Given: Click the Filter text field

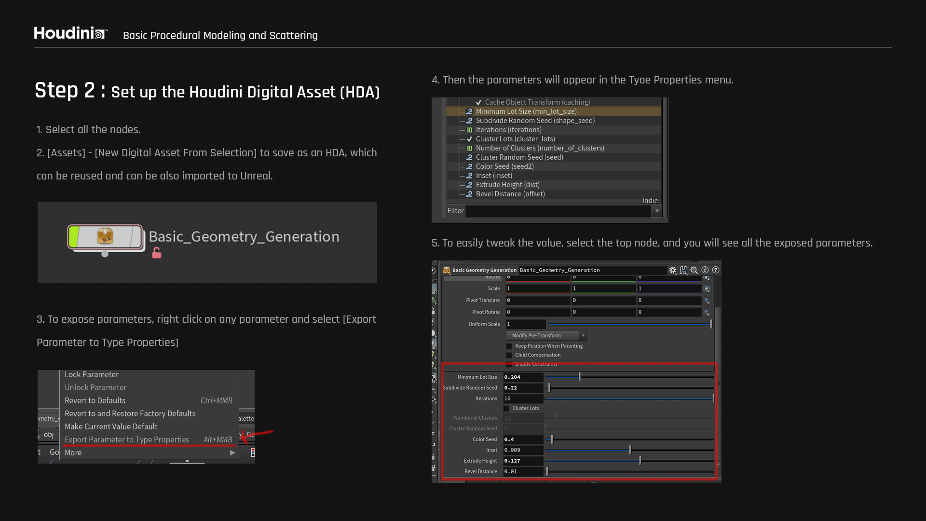Looking at the screenshot, I should pos(558,211).
